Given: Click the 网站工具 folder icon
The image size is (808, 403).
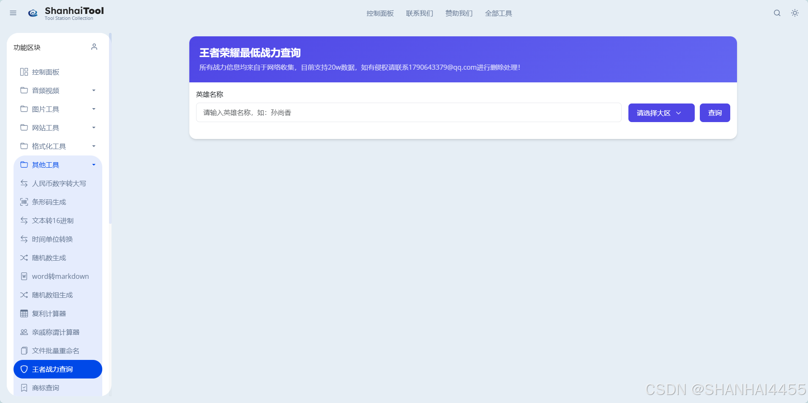Looking at the screenshot, I should coord(24,128).
